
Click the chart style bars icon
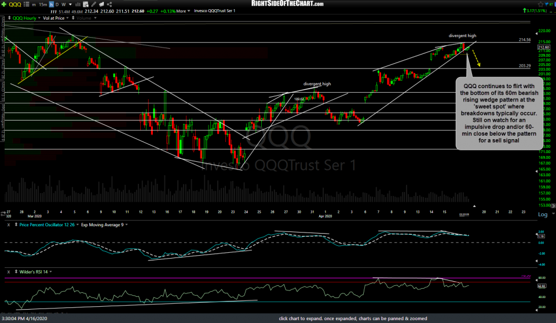click(78, 4)
